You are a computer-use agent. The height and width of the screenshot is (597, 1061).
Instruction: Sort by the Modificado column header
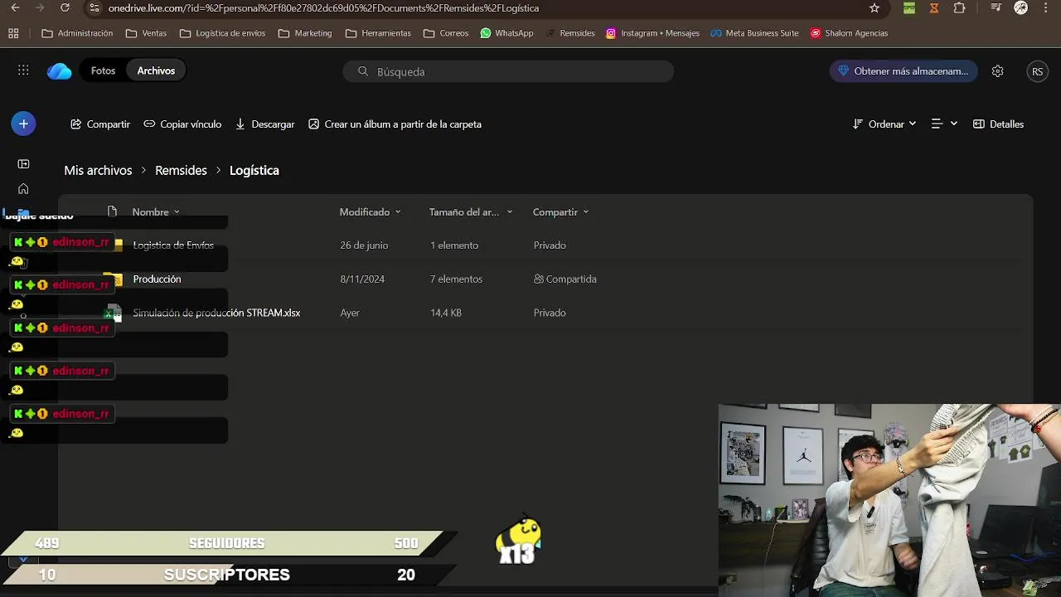point(370,212)
